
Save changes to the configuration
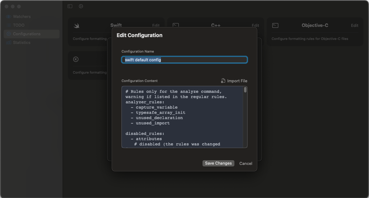tap(218, 163)
